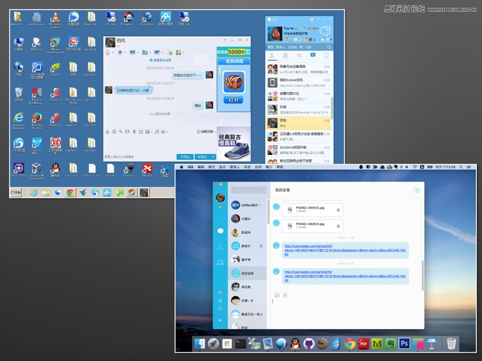Start a voice call in the Windows QQ chat window

pos(107,52)
